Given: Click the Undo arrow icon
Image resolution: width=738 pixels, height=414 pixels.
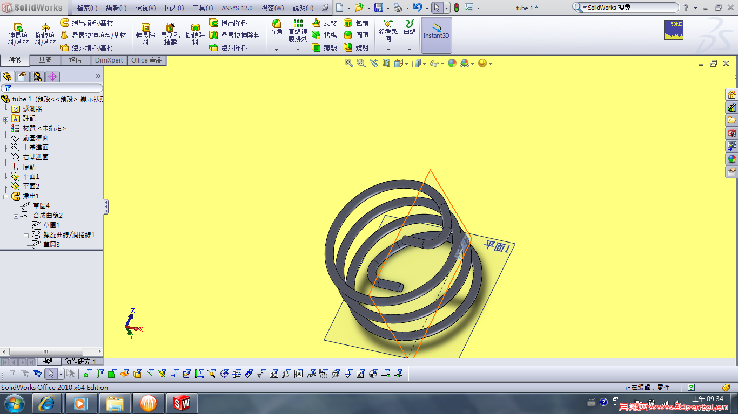Looking at the screenshot, I should (417, 8).
